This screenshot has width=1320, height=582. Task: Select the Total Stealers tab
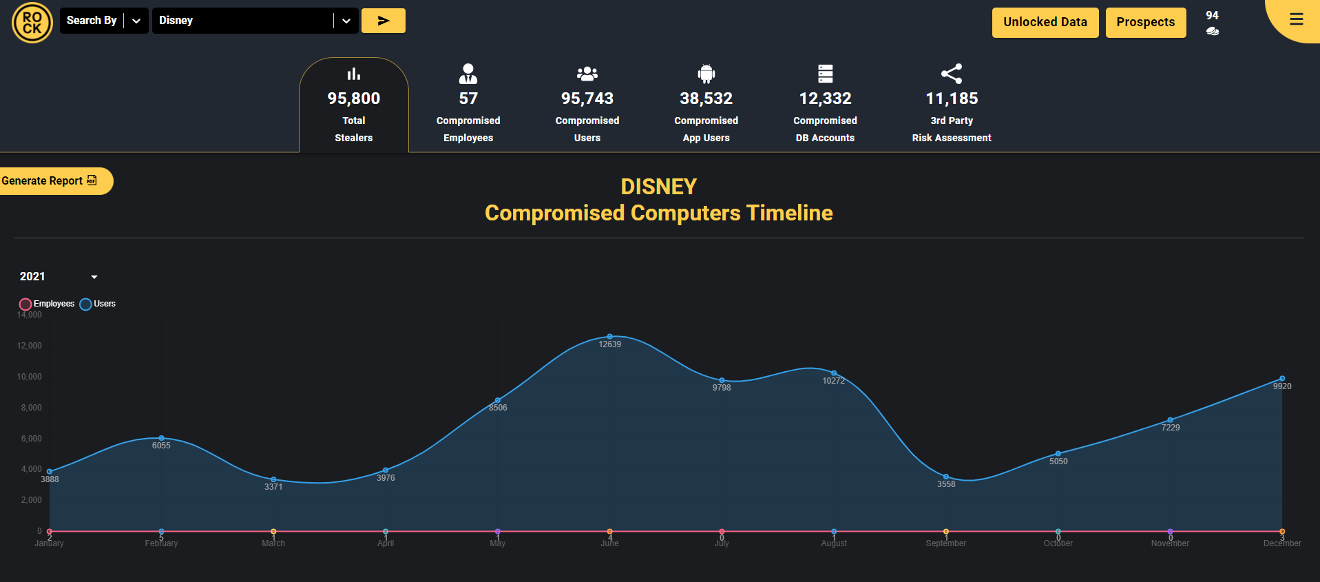354,105
